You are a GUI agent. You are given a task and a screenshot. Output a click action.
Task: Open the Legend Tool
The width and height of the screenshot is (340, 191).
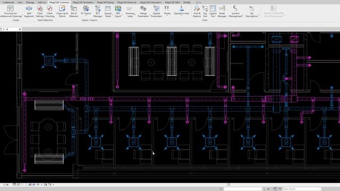(212, 11)
